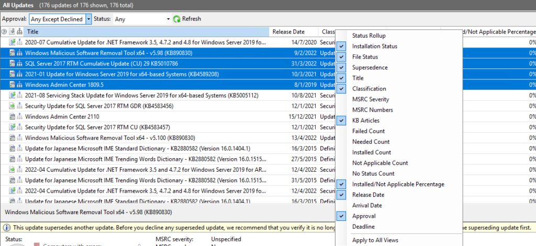Click file status icon of Windows Admin Center 2110 row
Screen dimensions: 536x246
tap(13, 116)
